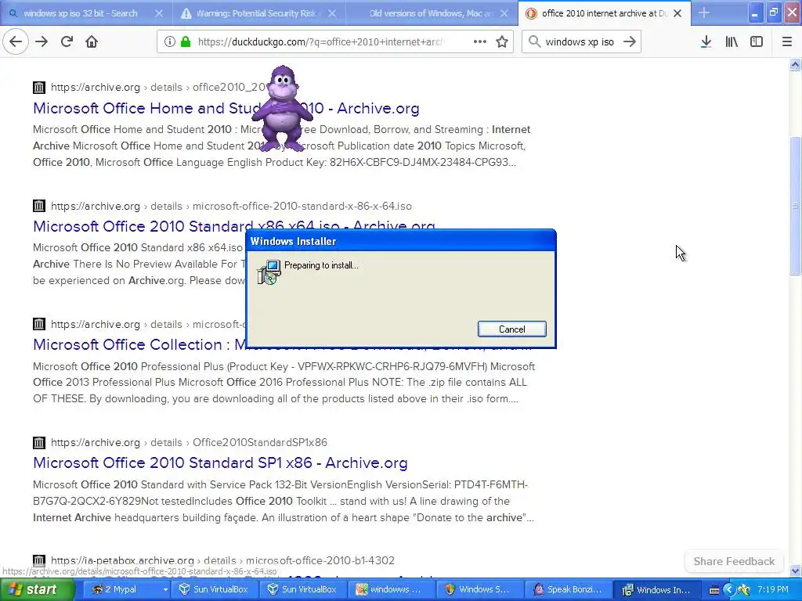The width and height of the screenshot is (802, 601).
Task: Open the Library bookshelf icon
Action: 732,41
